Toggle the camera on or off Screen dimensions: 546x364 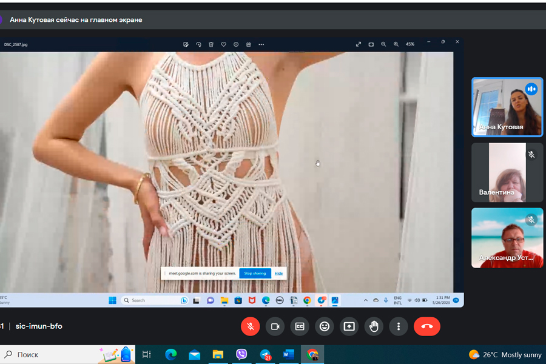click(x=275, y=326)
